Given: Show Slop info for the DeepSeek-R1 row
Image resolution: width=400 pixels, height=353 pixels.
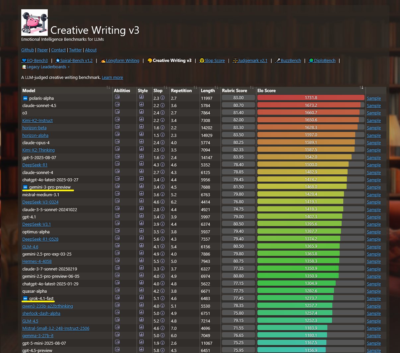Looking at the screenshot, I should tap(163, 165).
